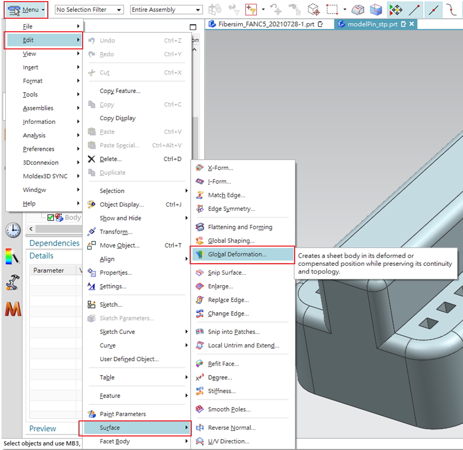
Task: Open the Moldex3D M sidebar icon
Action: 13,309
